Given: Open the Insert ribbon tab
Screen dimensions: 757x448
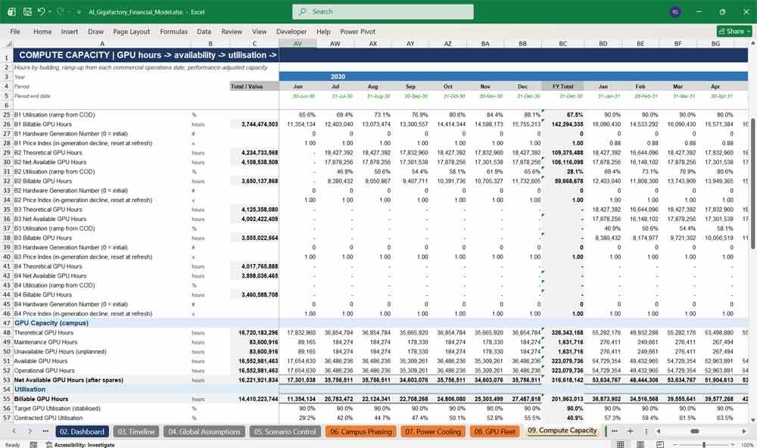Looking at the screenshot, I should [x=70, y=31].
